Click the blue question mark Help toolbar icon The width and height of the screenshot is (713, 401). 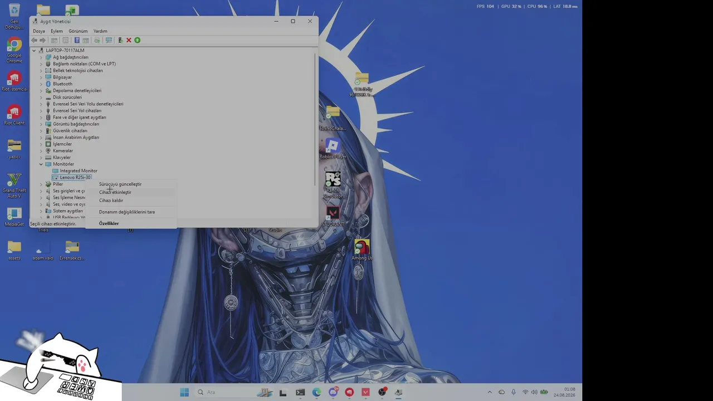[x=77, y=40]
